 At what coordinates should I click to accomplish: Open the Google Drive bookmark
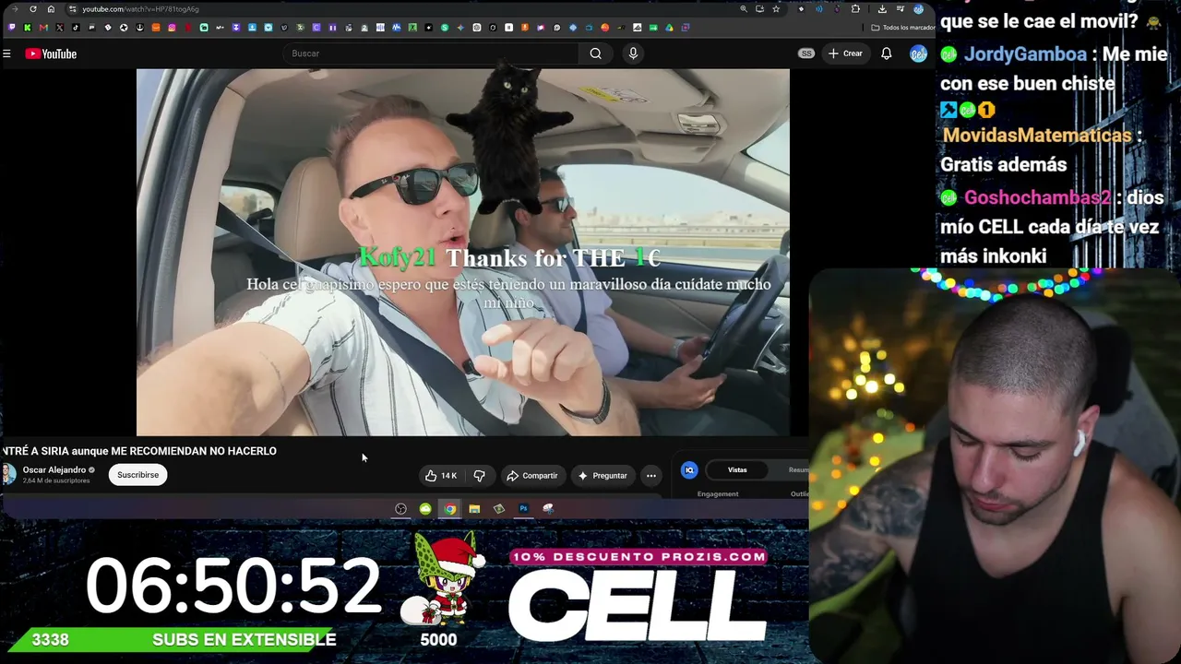coord(669,28)
